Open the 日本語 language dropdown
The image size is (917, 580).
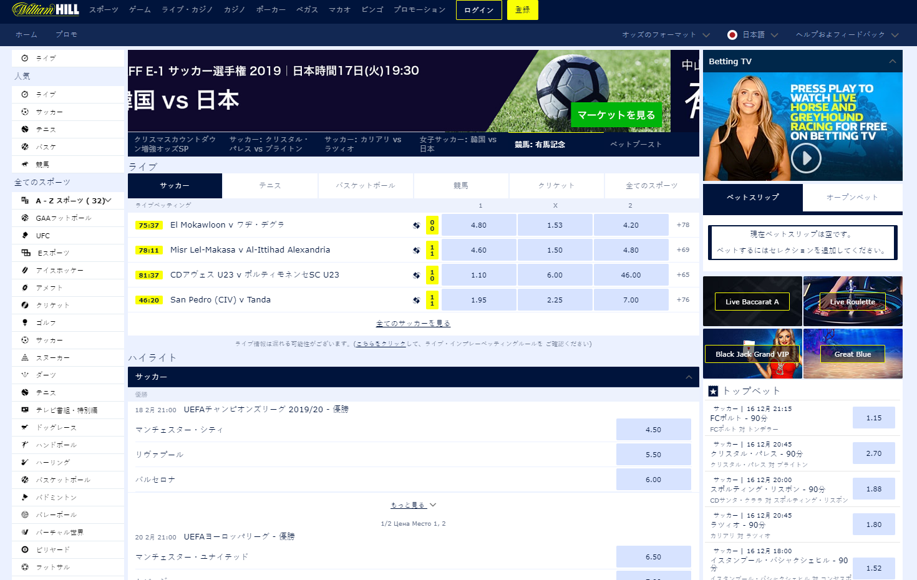(753, 35)
